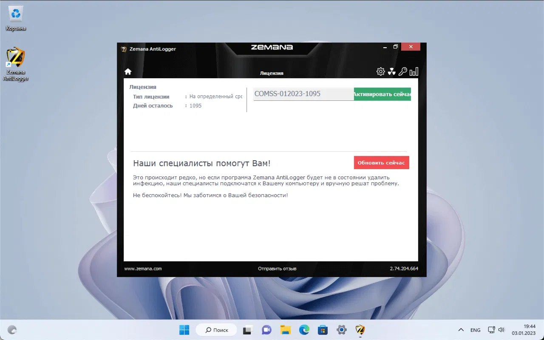This screenshot has width=544, height=340.
Task: Click the На определенный license type value
Action: pyautogui.click(x=216, y=96)
